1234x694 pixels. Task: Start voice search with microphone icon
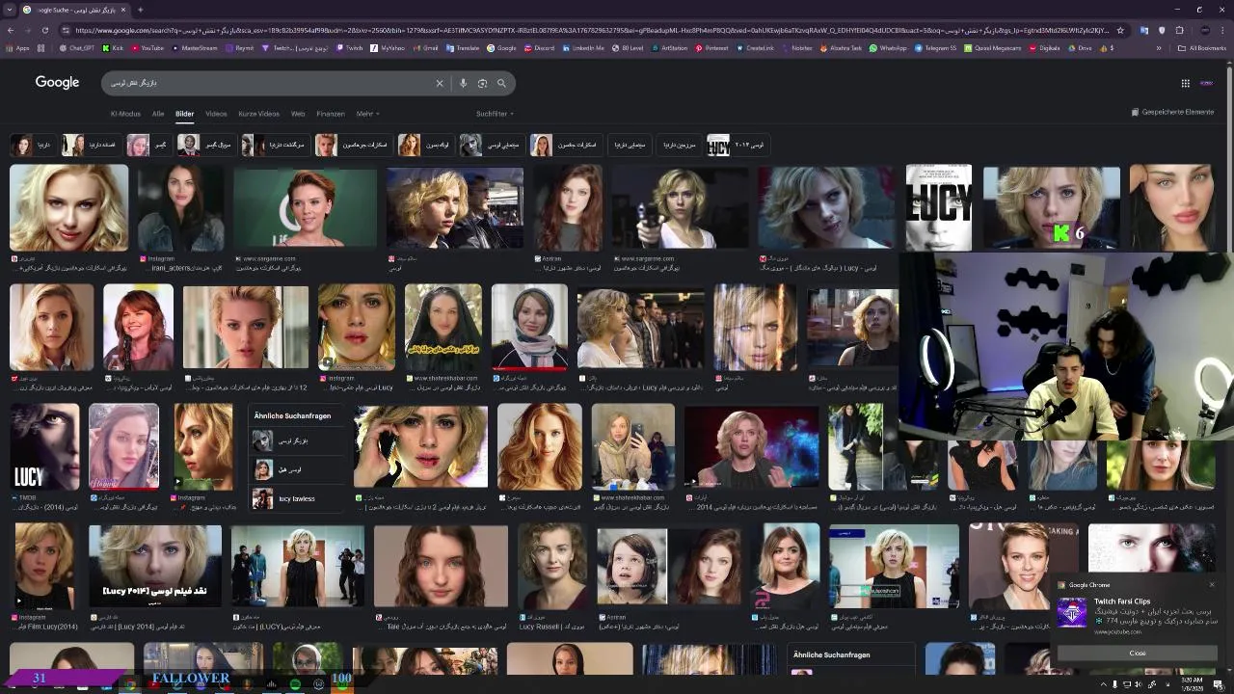(463, 83)
